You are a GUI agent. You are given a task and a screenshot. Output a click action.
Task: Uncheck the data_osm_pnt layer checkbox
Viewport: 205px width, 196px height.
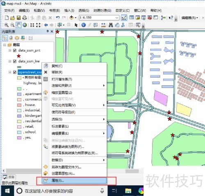point(15,50)
